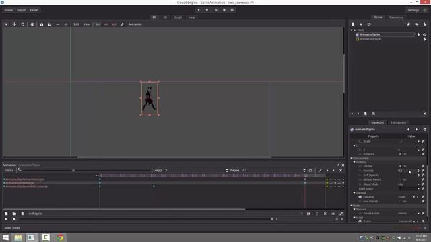The height and width of the screenshot is (242, 431).
Task: Toggle the Visible checkbox in Inspector
Action: [x=400, y=166]
